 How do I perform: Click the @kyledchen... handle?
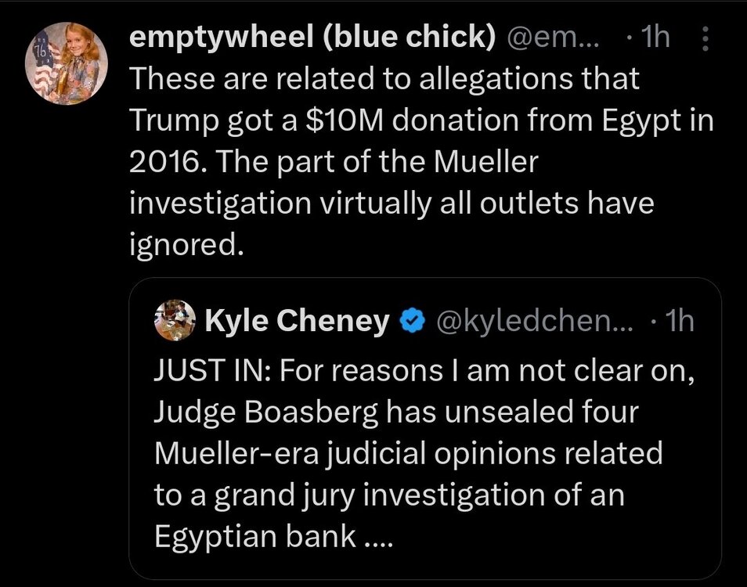click(x=534, y=321)
